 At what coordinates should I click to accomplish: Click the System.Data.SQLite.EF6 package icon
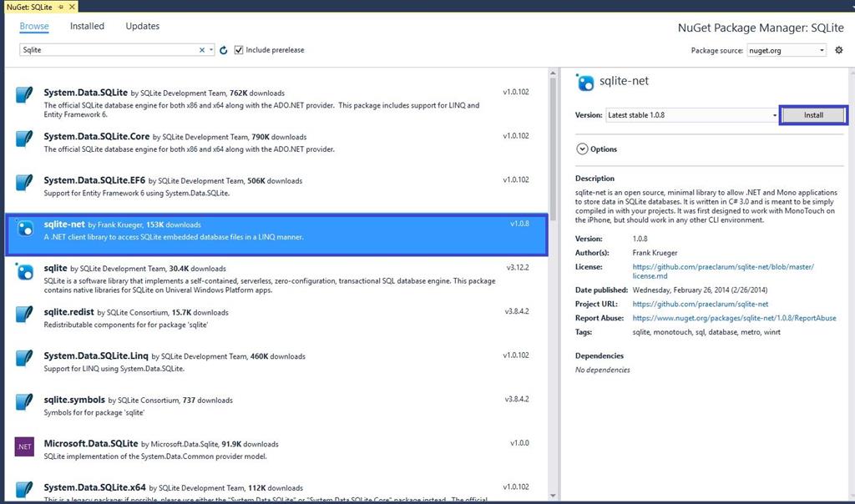(x=24, y=183)
